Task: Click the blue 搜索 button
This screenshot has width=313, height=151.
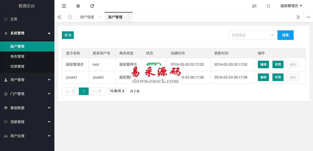Action: point(285,35)
